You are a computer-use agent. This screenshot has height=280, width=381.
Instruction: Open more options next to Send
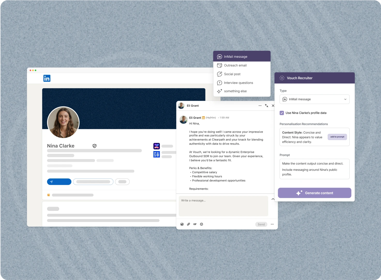pos(272,224)
